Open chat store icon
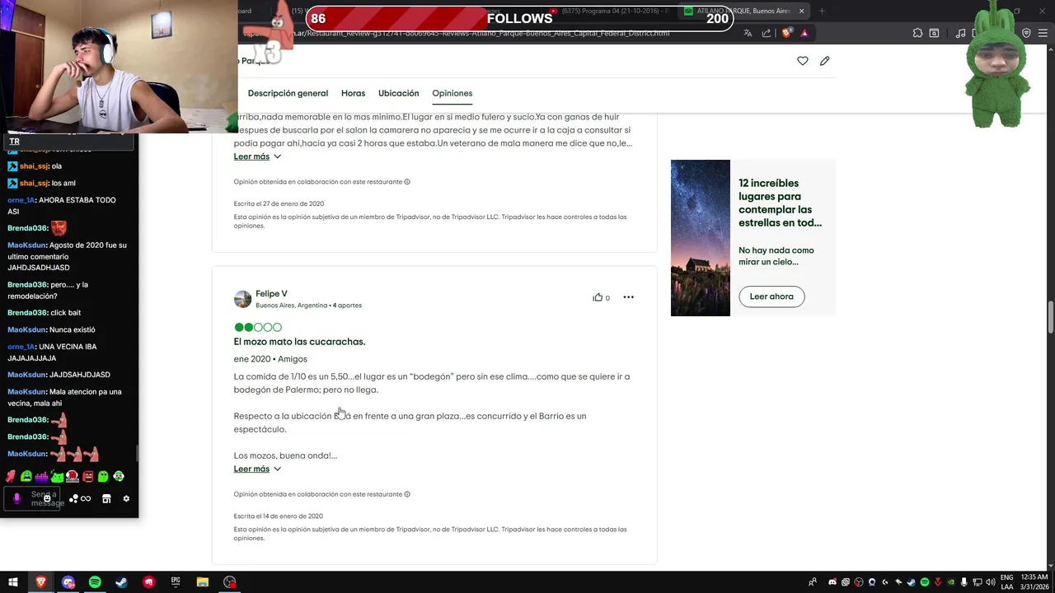 (106, 498)
